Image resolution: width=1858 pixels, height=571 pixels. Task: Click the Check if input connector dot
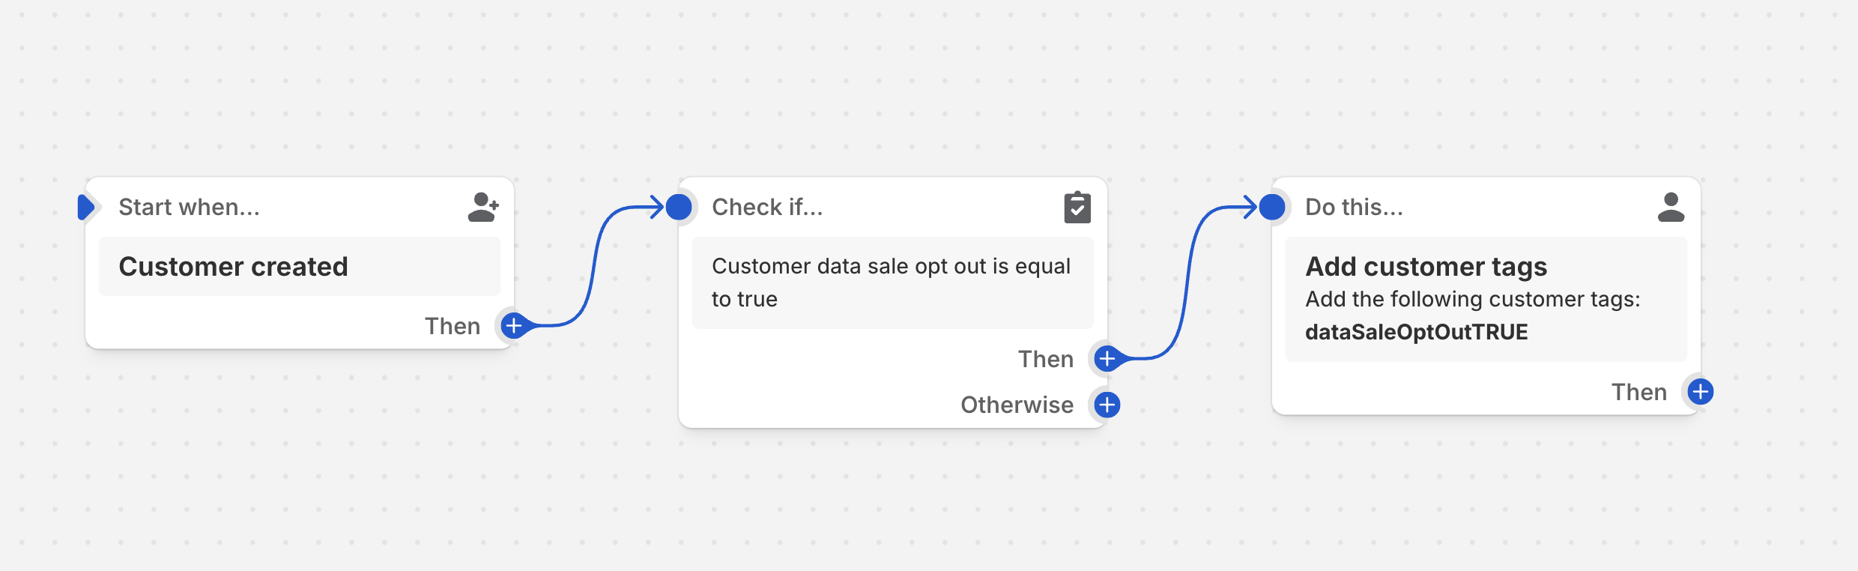tap(679, 207)
